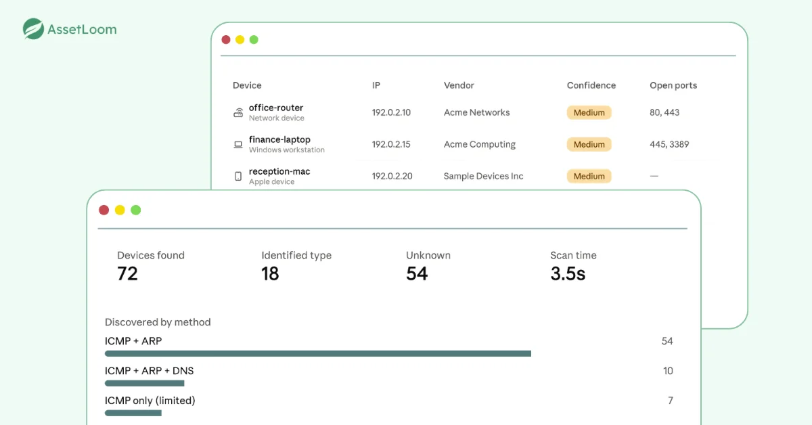Screen dimensions: 812x425
Task: Click open ports value 80, 443
Action: (x=664, y=112)
